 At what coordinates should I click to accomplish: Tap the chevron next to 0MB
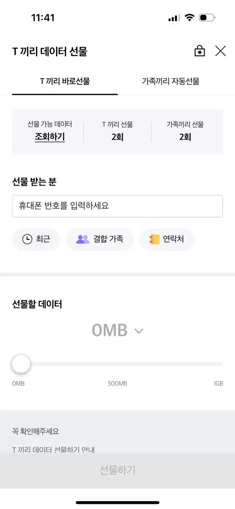point(139,331)
